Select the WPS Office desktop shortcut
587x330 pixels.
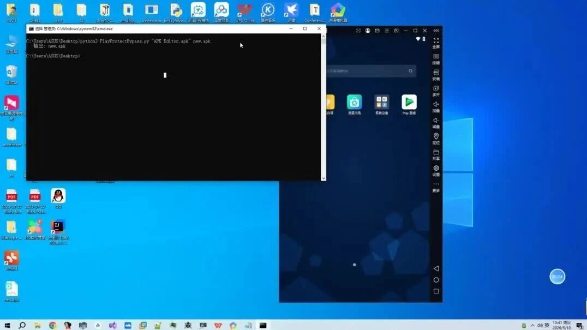coord(244,13)
